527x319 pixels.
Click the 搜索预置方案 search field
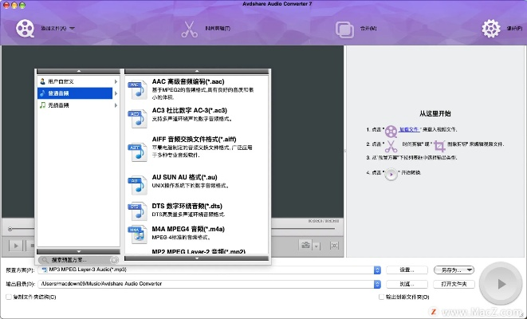[78, 260]
